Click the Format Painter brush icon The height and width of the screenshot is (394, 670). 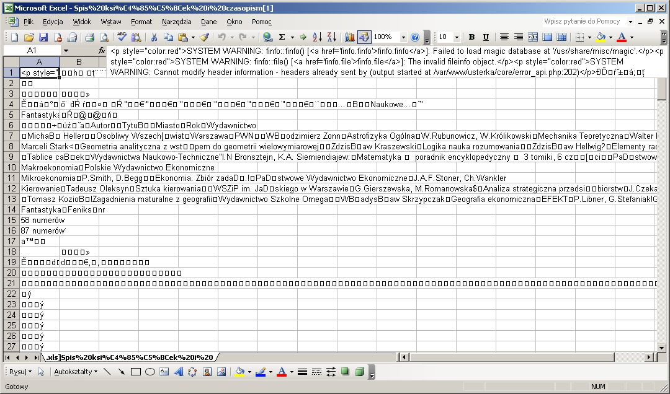pos(204,37)
